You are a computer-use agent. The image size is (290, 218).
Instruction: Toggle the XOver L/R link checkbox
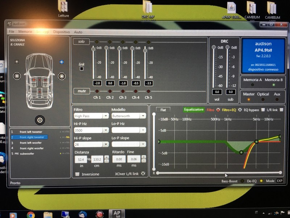pyautogui.click(x=143, y=174)
